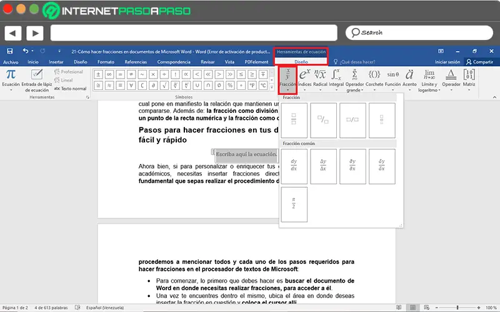Switch to the Insertar tab

tap(56, 62)
